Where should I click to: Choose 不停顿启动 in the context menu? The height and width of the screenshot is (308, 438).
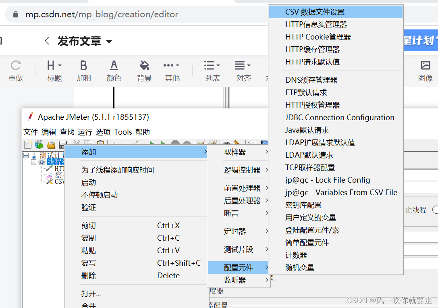pyautogui.click(x=136, y=195)
